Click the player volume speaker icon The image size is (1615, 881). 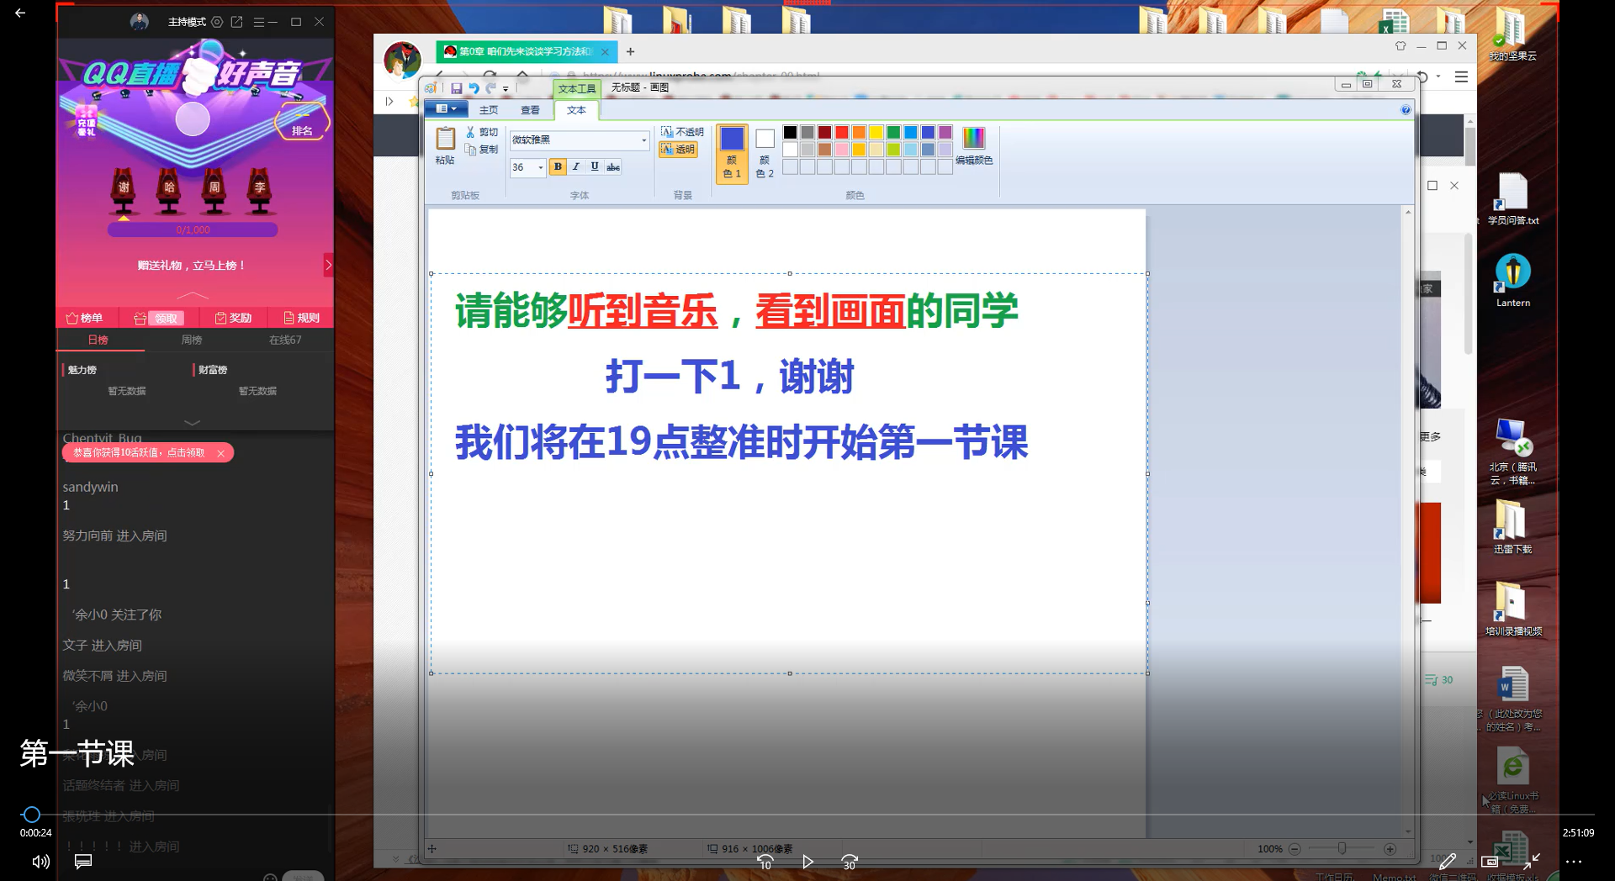[40, 862]
